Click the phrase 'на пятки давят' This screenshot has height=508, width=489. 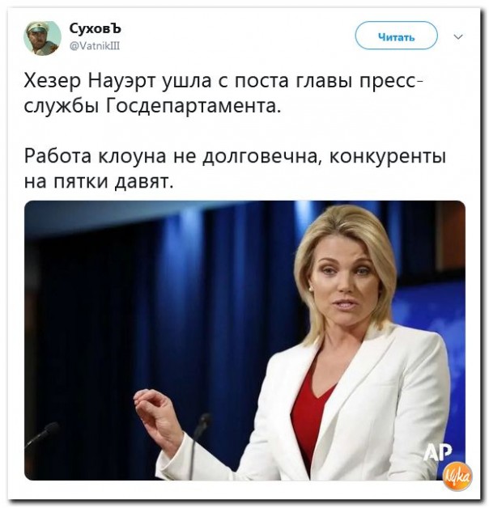pyautogui.click(x=99, y=181)
